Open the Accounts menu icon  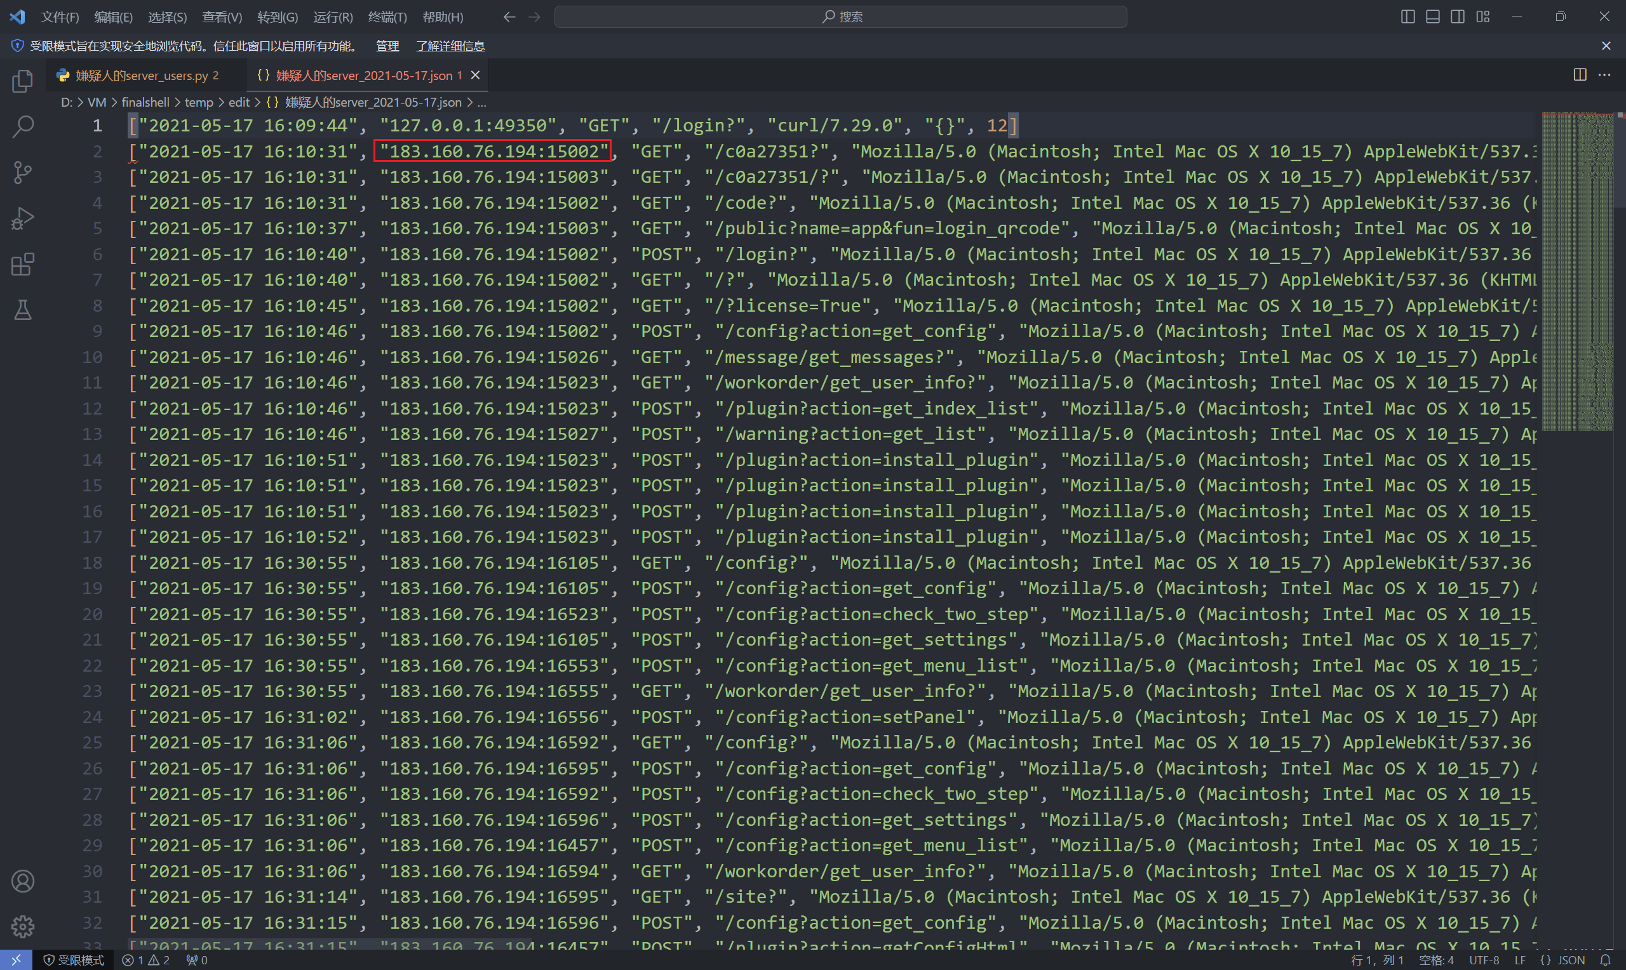pos(23,881)
